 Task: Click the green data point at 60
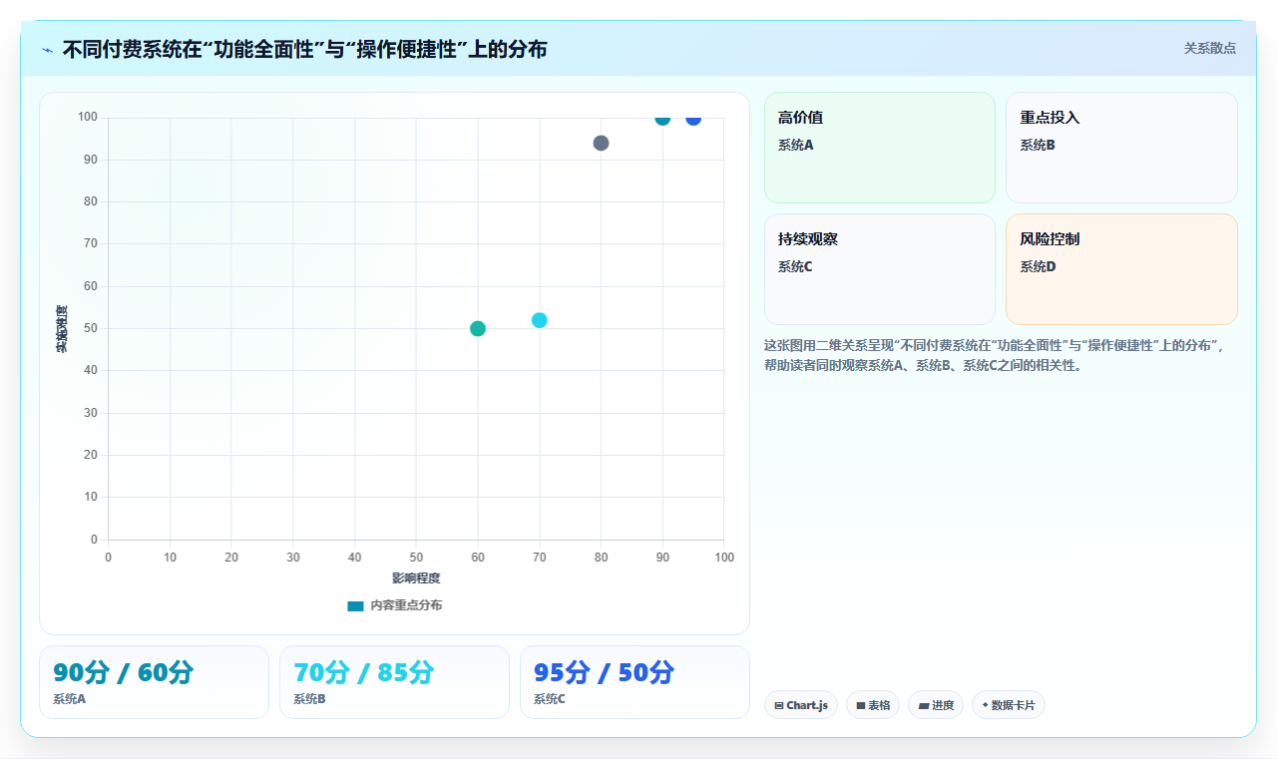478,328
